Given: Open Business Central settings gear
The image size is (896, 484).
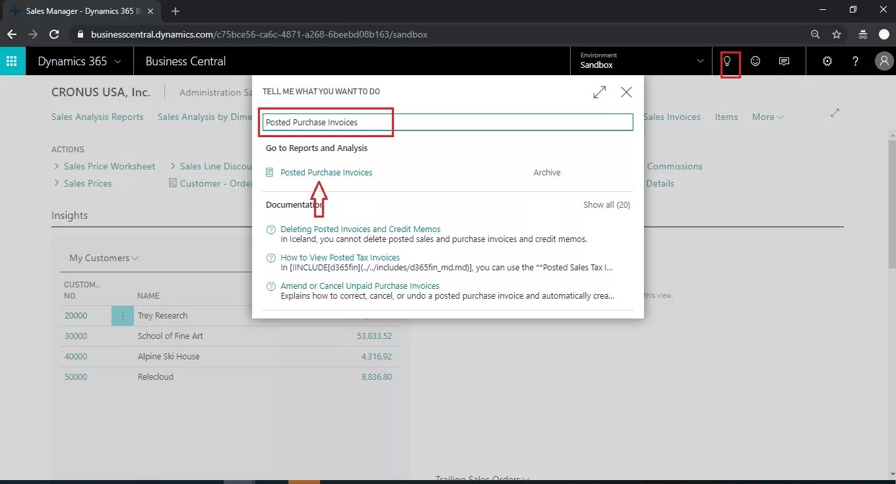Looking at the screenshot, I should [x=827, y=61].
